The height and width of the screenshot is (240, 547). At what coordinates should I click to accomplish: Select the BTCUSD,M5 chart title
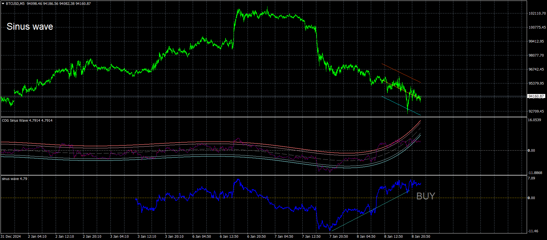15,4
